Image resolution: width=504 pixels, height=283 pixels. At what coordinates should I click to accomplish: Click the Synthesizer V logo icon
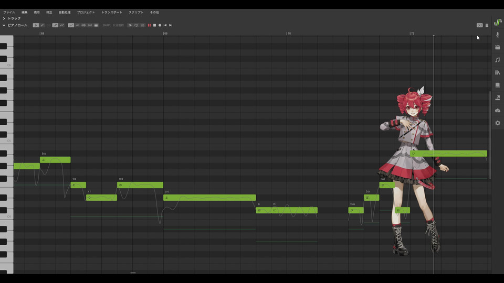point(498,22)
